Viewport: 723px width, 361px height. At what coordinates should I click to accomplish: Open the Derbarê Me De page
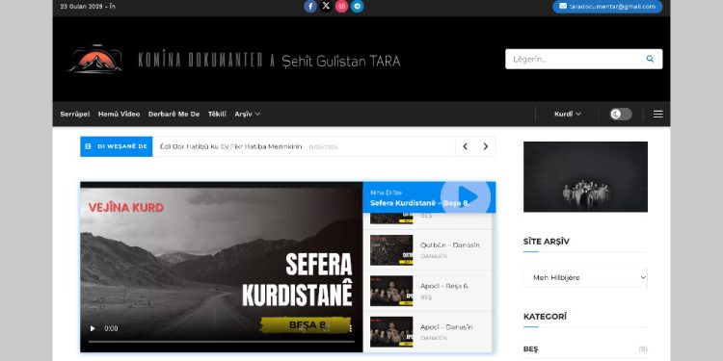174,114
